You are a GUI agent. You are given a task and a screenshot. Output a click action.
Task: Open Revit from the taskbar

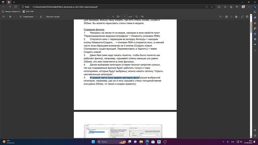(x=159, y=142)
